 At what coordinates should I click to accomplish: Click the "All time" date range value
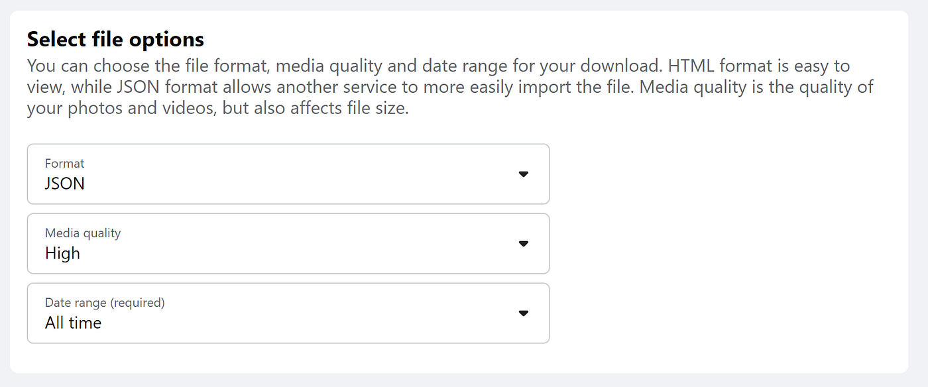(x=73, y=323)
